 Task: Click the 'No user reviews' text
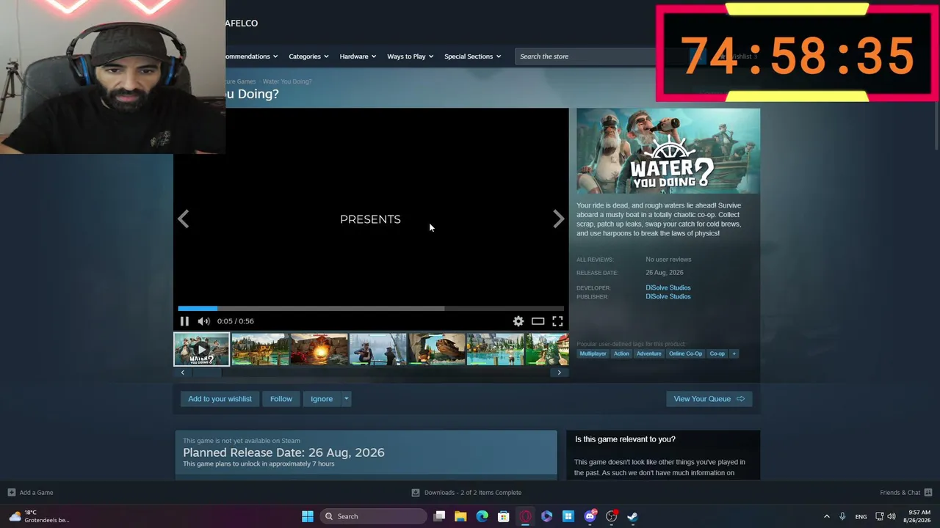[668, 260]
